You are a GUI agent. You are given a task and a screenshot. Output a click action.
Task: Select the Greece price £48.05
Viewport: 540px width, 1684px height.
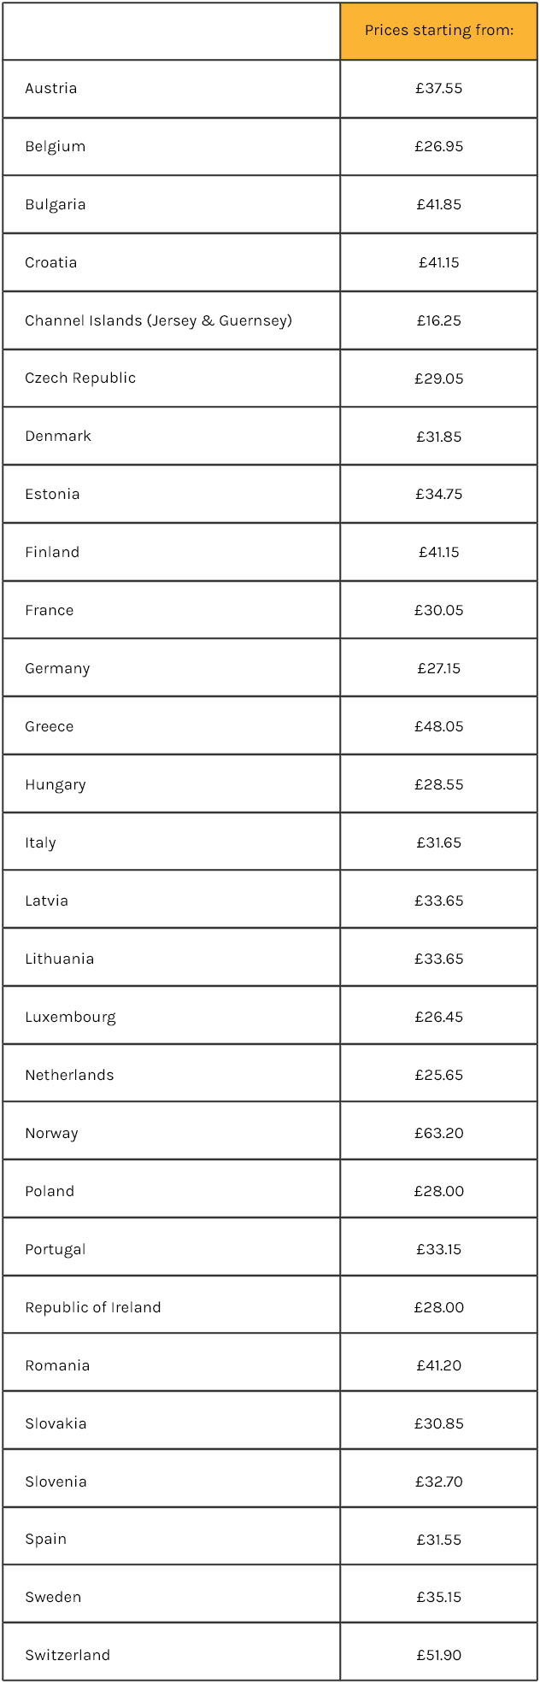tap(438, 726)
